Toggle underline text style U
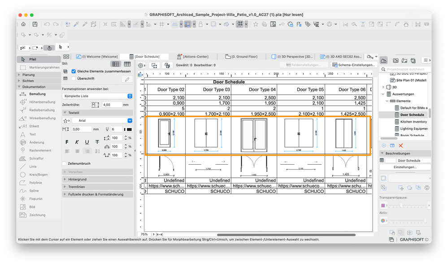 tap(87, 142)
